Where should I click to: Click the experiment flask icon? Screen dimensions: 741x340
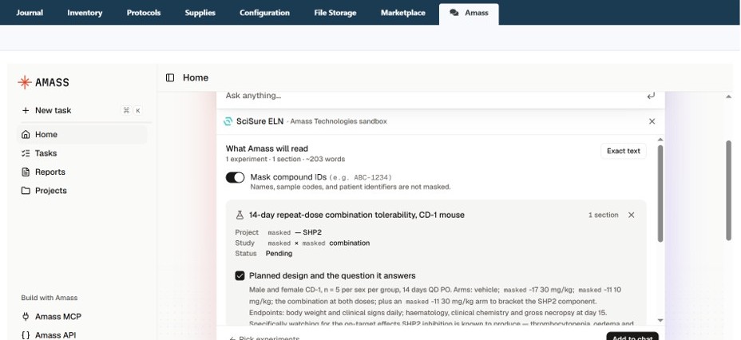tap(240, 215)
